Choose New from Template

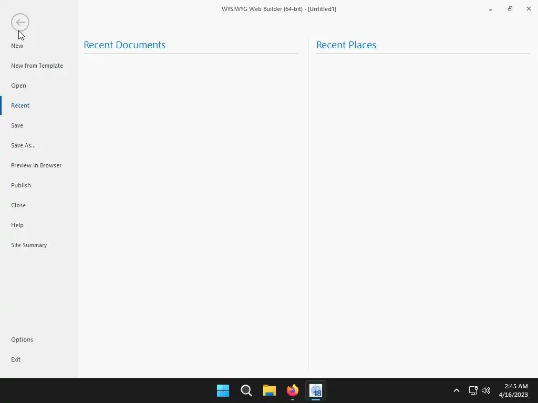point(37,66)
